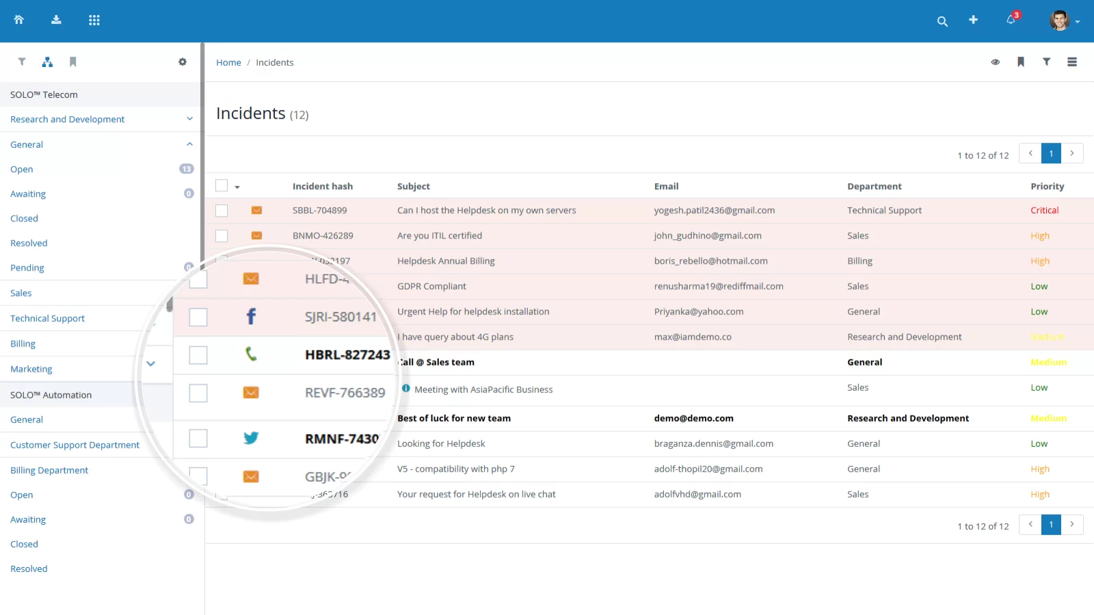Viewport: 1094px width, 615px height.
Task: Open the apps grid menu icon
Action: (x=94, y=20)
